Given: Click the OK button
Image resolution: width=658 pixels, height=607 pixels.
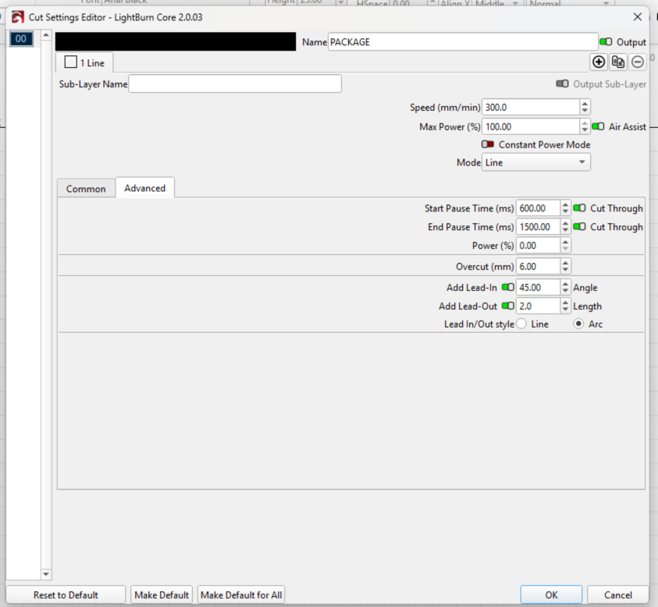Looking at the screenshot, I should coord(551,595).
